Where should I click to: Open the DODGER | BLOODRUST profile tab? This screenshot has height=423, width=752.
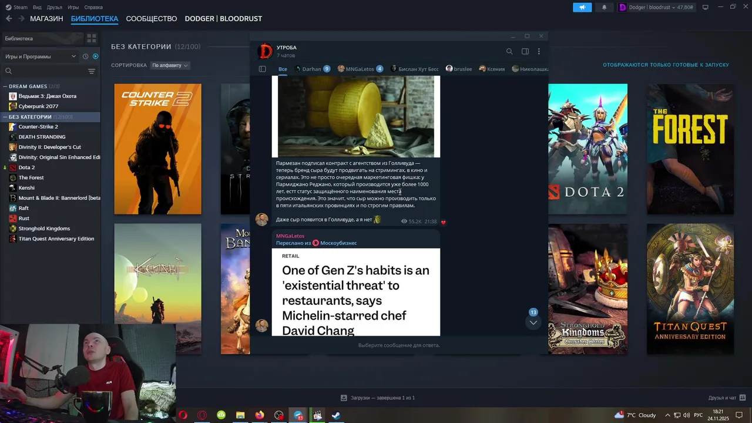(x=223, y=19)
